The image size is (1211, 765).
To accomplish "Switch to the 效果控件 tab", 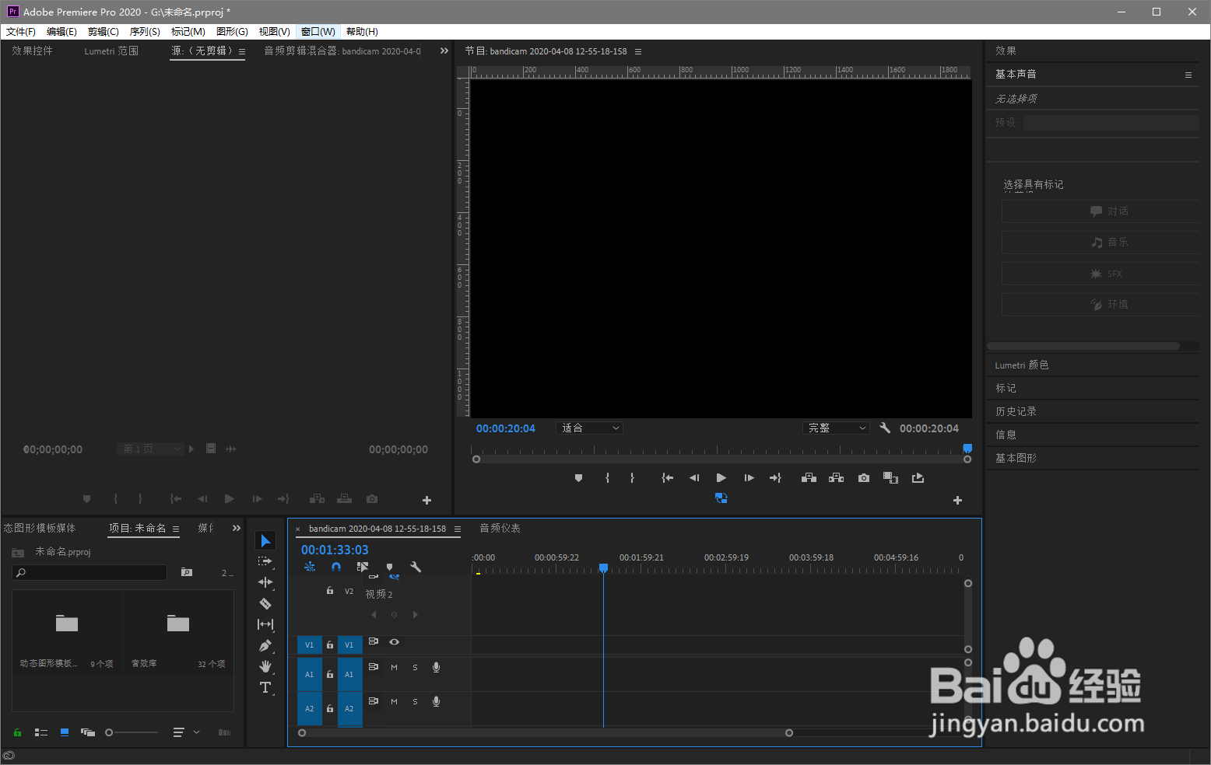I will point(32,51).
